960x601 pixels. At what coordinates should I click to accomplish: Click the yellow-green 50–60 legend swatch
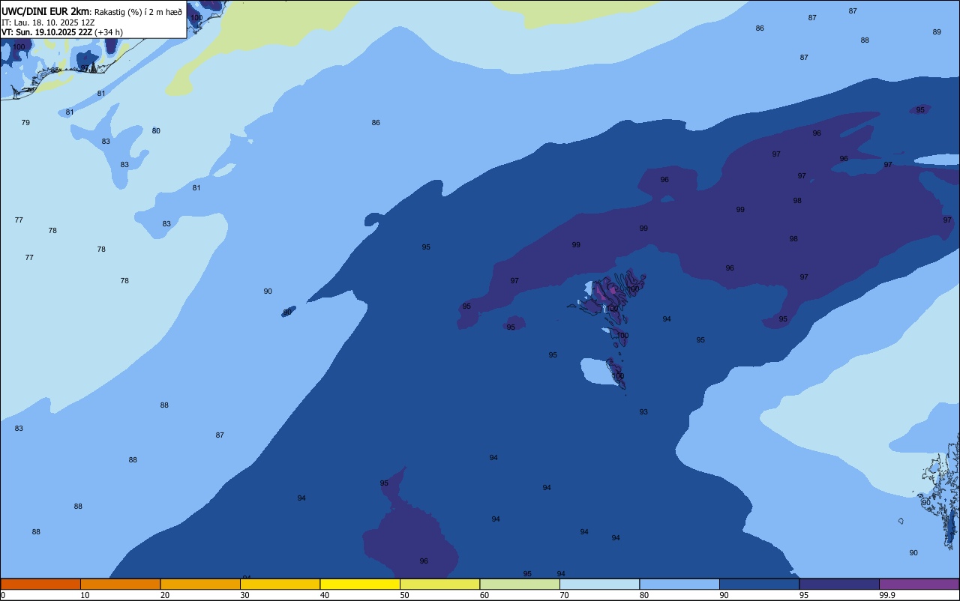click(x=439, y=584)
